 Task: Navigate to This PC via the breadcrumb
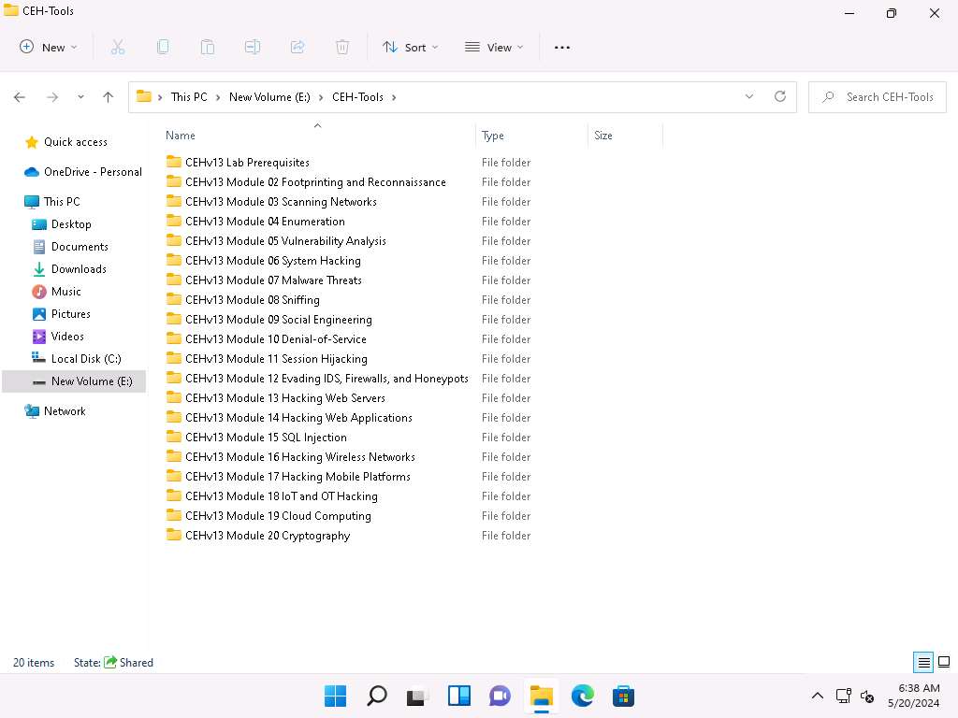[x=188, y=96]
